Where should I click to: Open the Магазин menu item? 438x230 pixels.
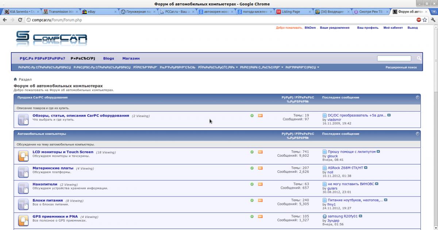pos(131,58)
